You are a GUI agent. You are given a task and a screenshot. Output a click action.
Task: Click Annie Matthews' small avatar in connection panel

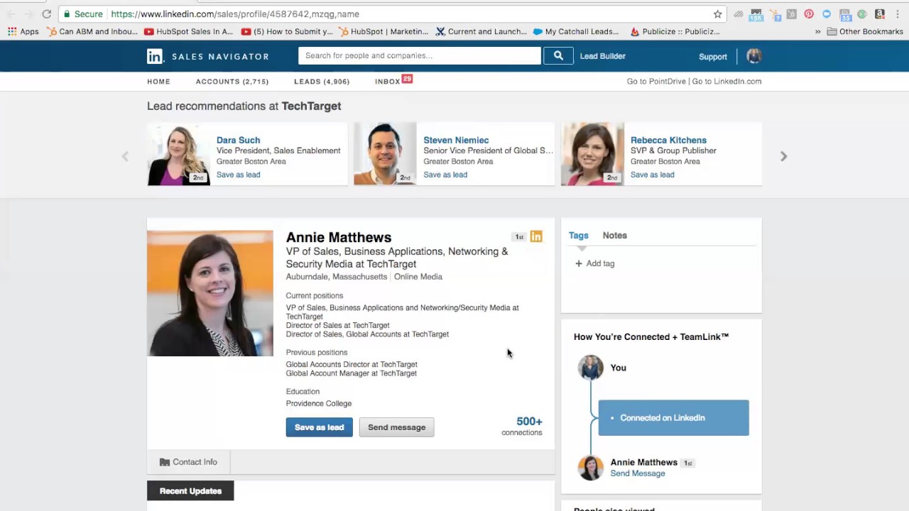coord(590,468)
